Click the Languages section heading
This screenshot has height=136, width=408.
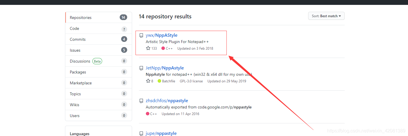(80, 134)
